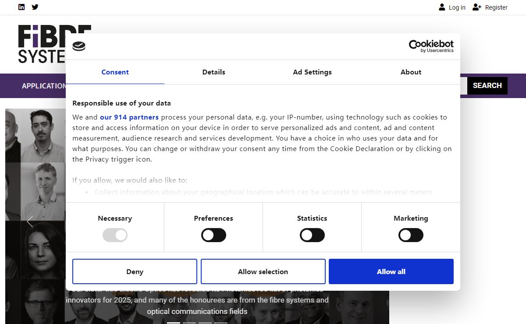Click the 'Responsible use of your data' heading
The width and height of the screenshot is (526, 324).
(x=121, y=103)
